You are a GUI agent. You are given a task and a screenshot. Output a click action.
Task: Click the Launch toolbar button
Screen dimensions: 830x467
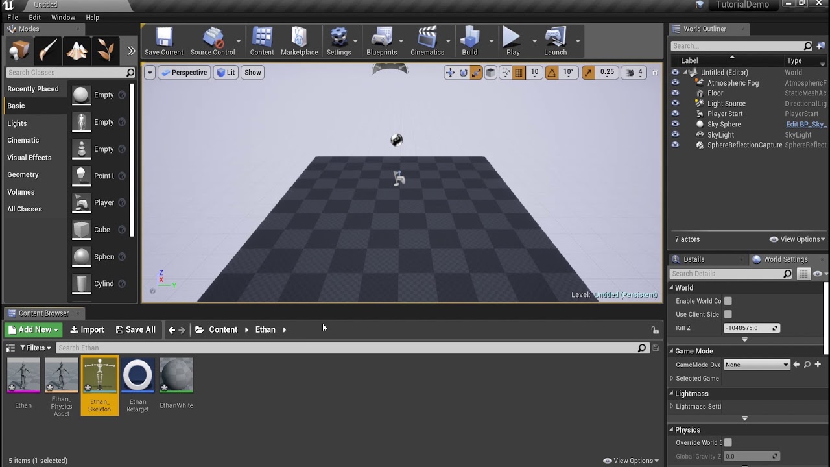tap(555, 42)
